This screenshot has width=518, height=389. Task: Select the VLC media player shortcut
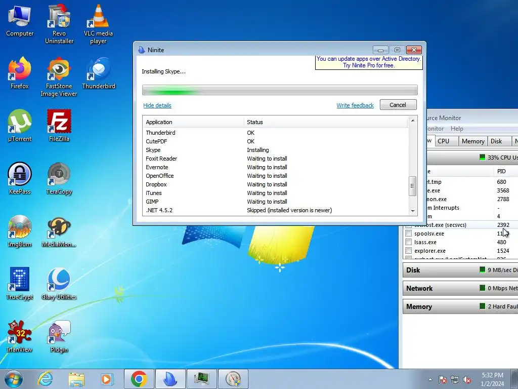(x=98, y=24)
